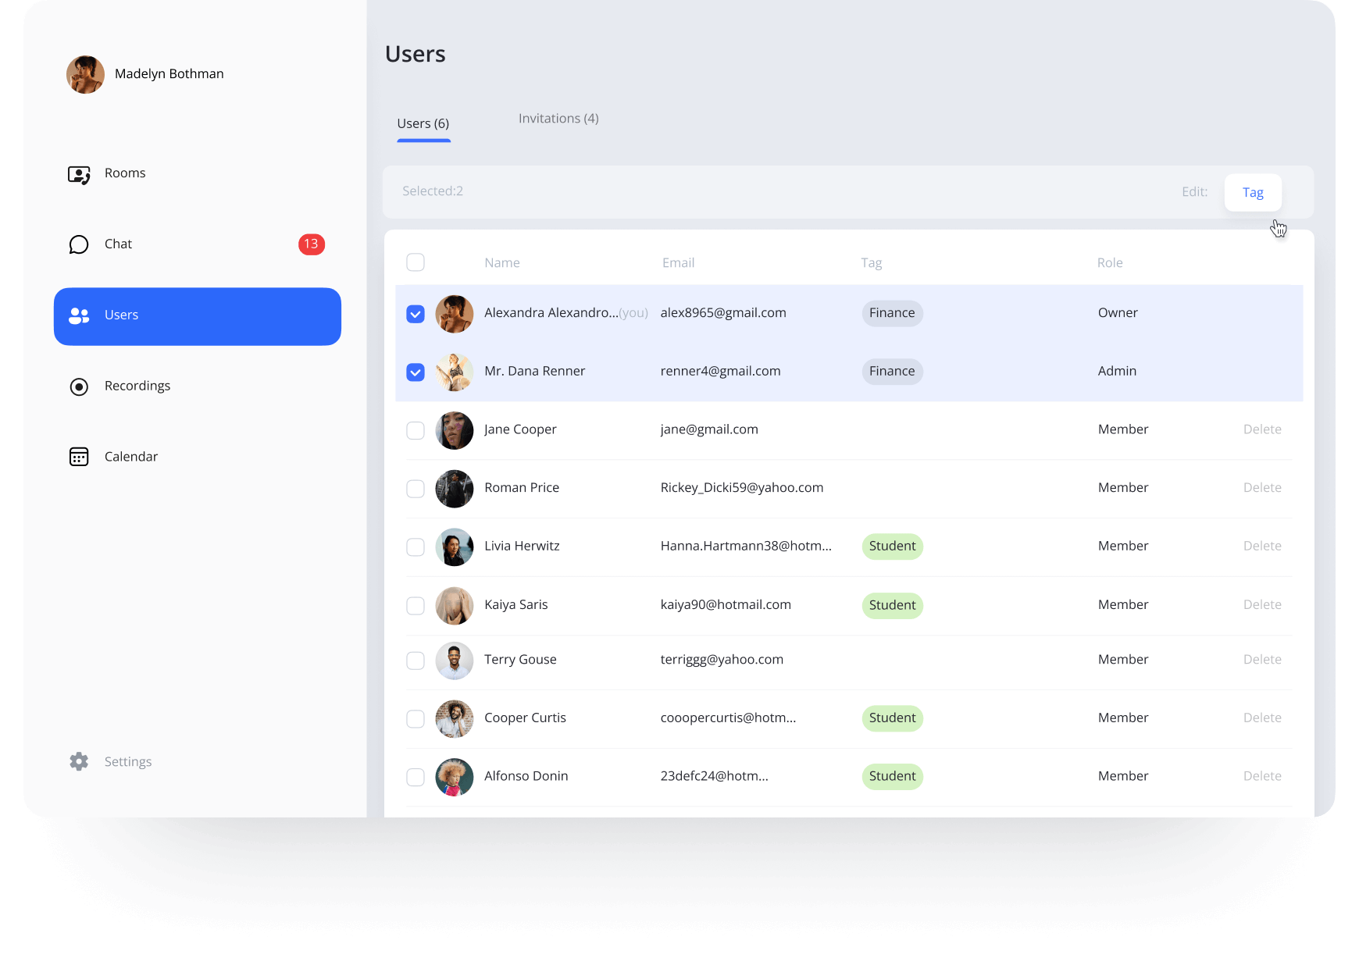Click the Student tag on Kaiya Saris's row
Screen dimensions: 1359x958
pyautogui.click(x=892, y=606)
